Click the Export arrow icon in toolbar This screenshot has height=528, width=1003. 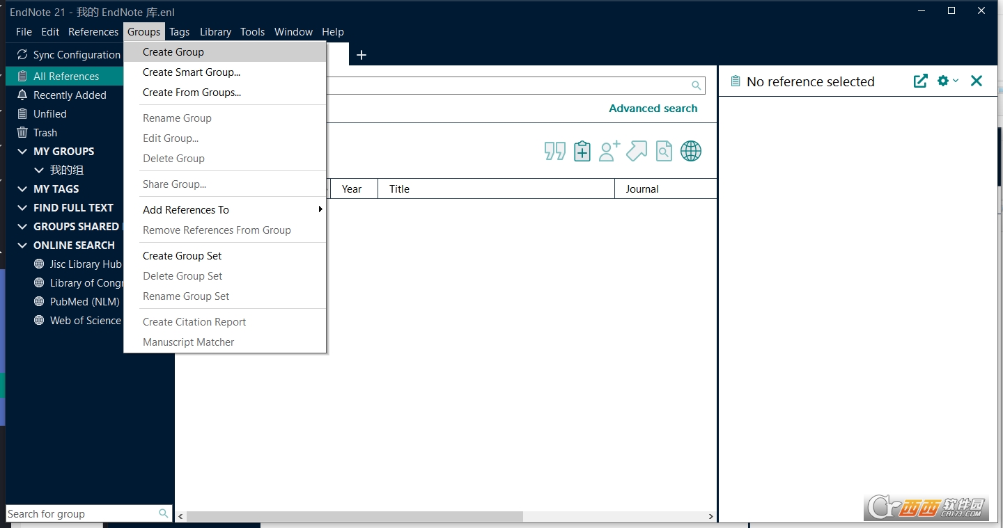coord(637,151)
